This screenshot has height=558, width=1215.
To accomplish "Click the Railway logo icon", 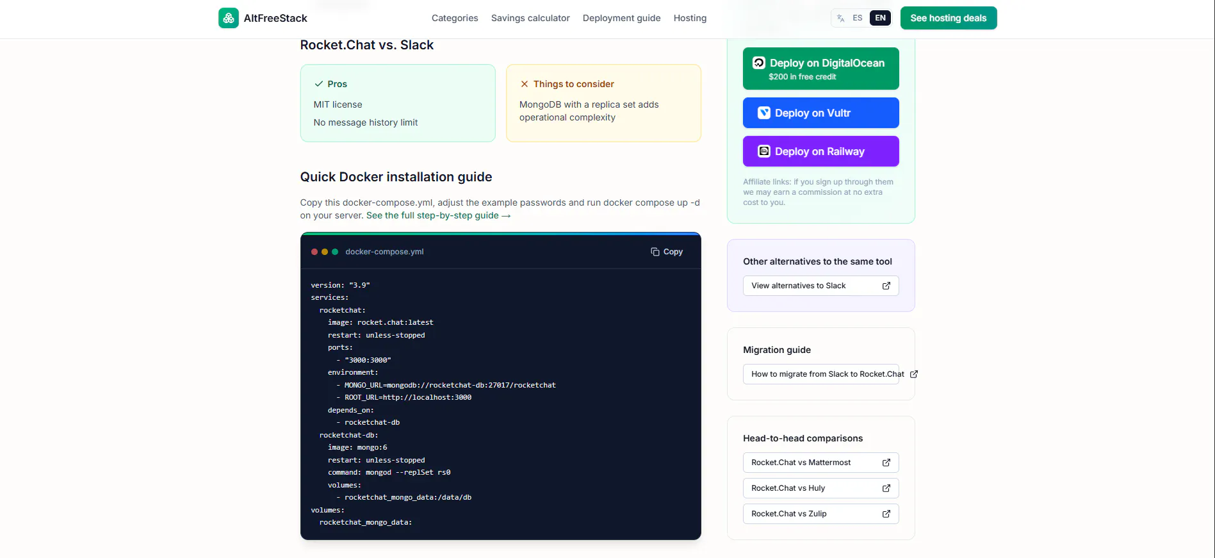I will [764, 151].
